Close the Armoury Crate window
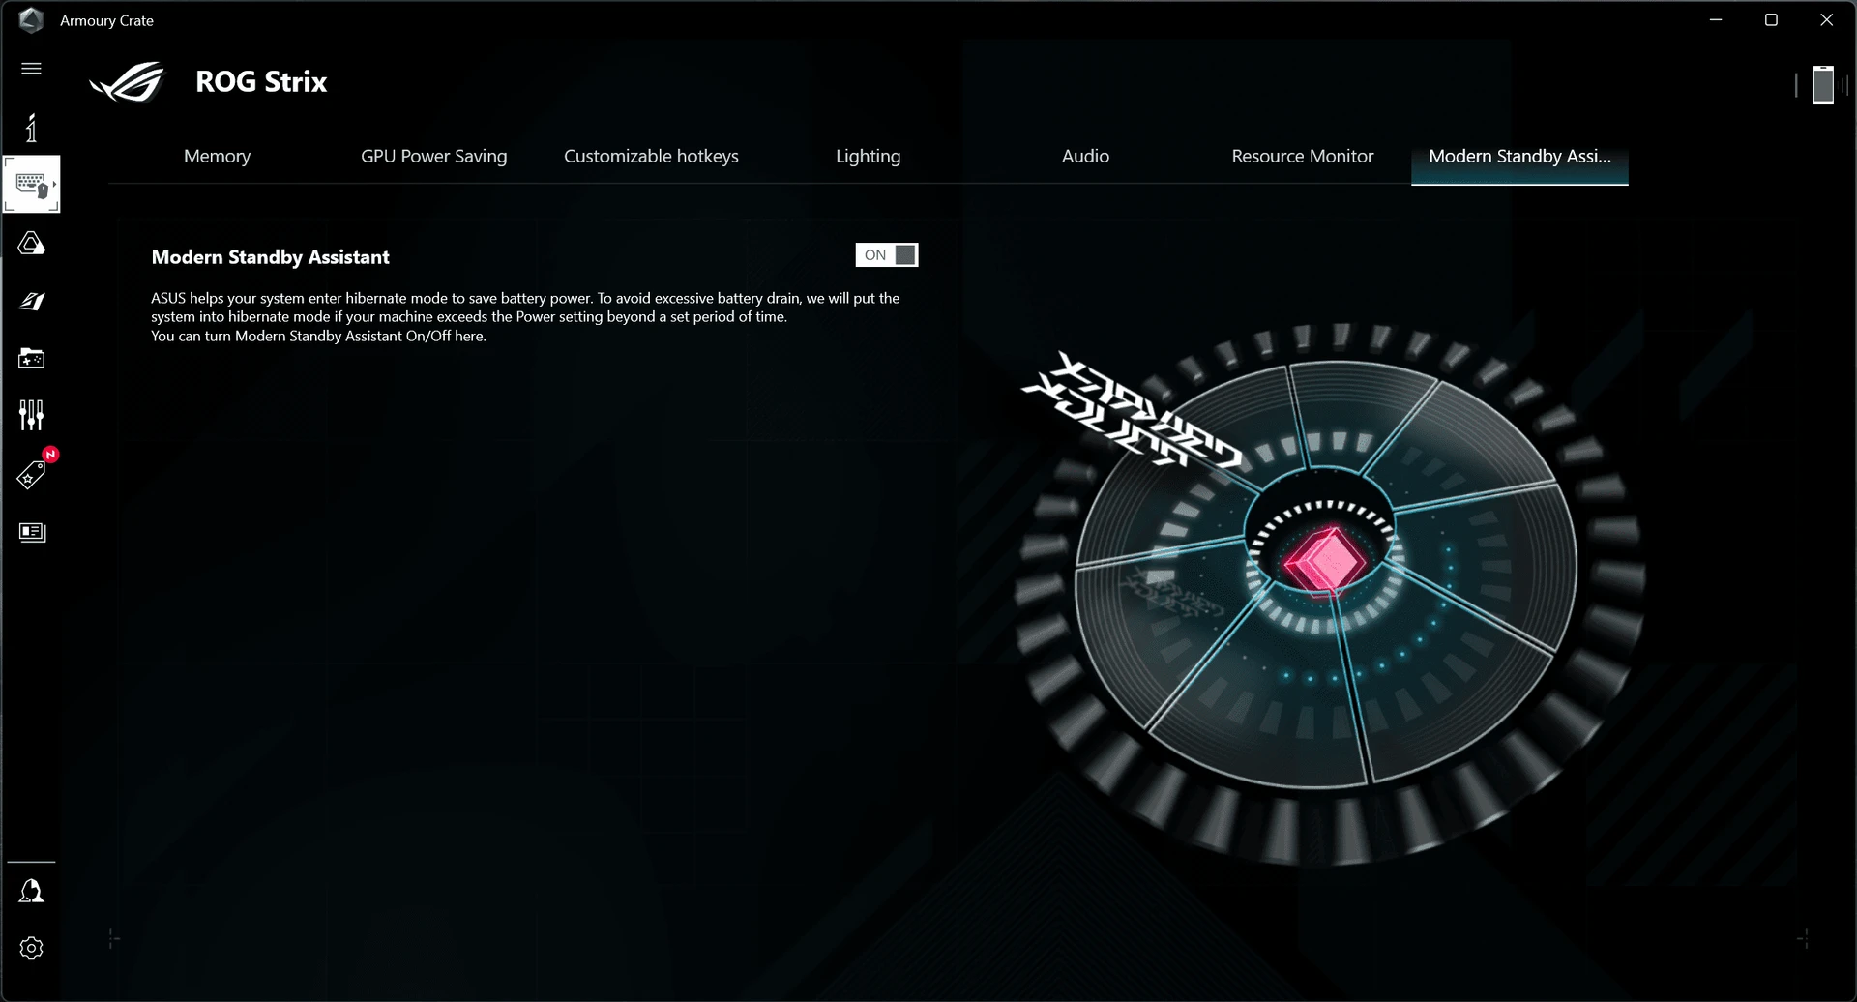The width and height of the screenshot is (1857, 1002). (x=1826, y=20)
